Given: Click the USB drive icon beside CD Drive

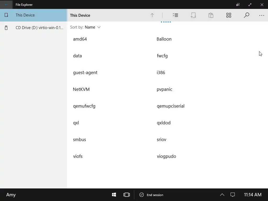Looking at the screenshot, I should [6, 27].
